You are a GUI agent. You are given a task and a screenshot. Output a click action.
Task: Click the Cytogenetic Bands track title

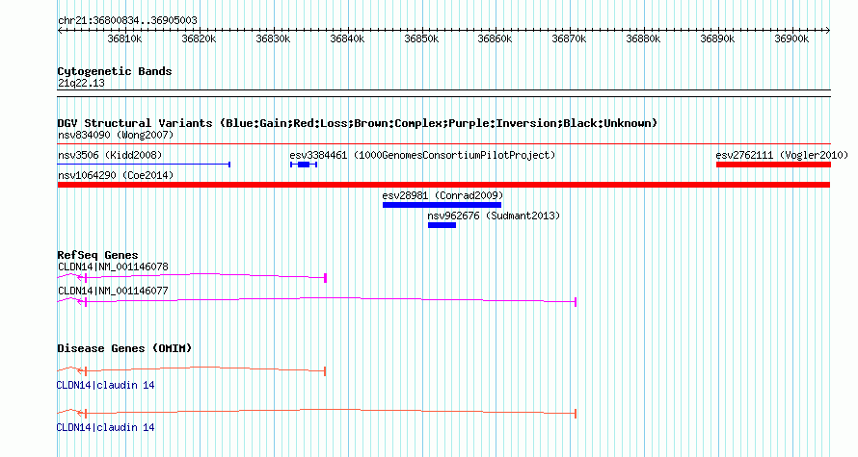115,71
